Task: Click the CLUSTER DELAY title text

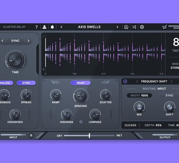Action: click(14, 27)
